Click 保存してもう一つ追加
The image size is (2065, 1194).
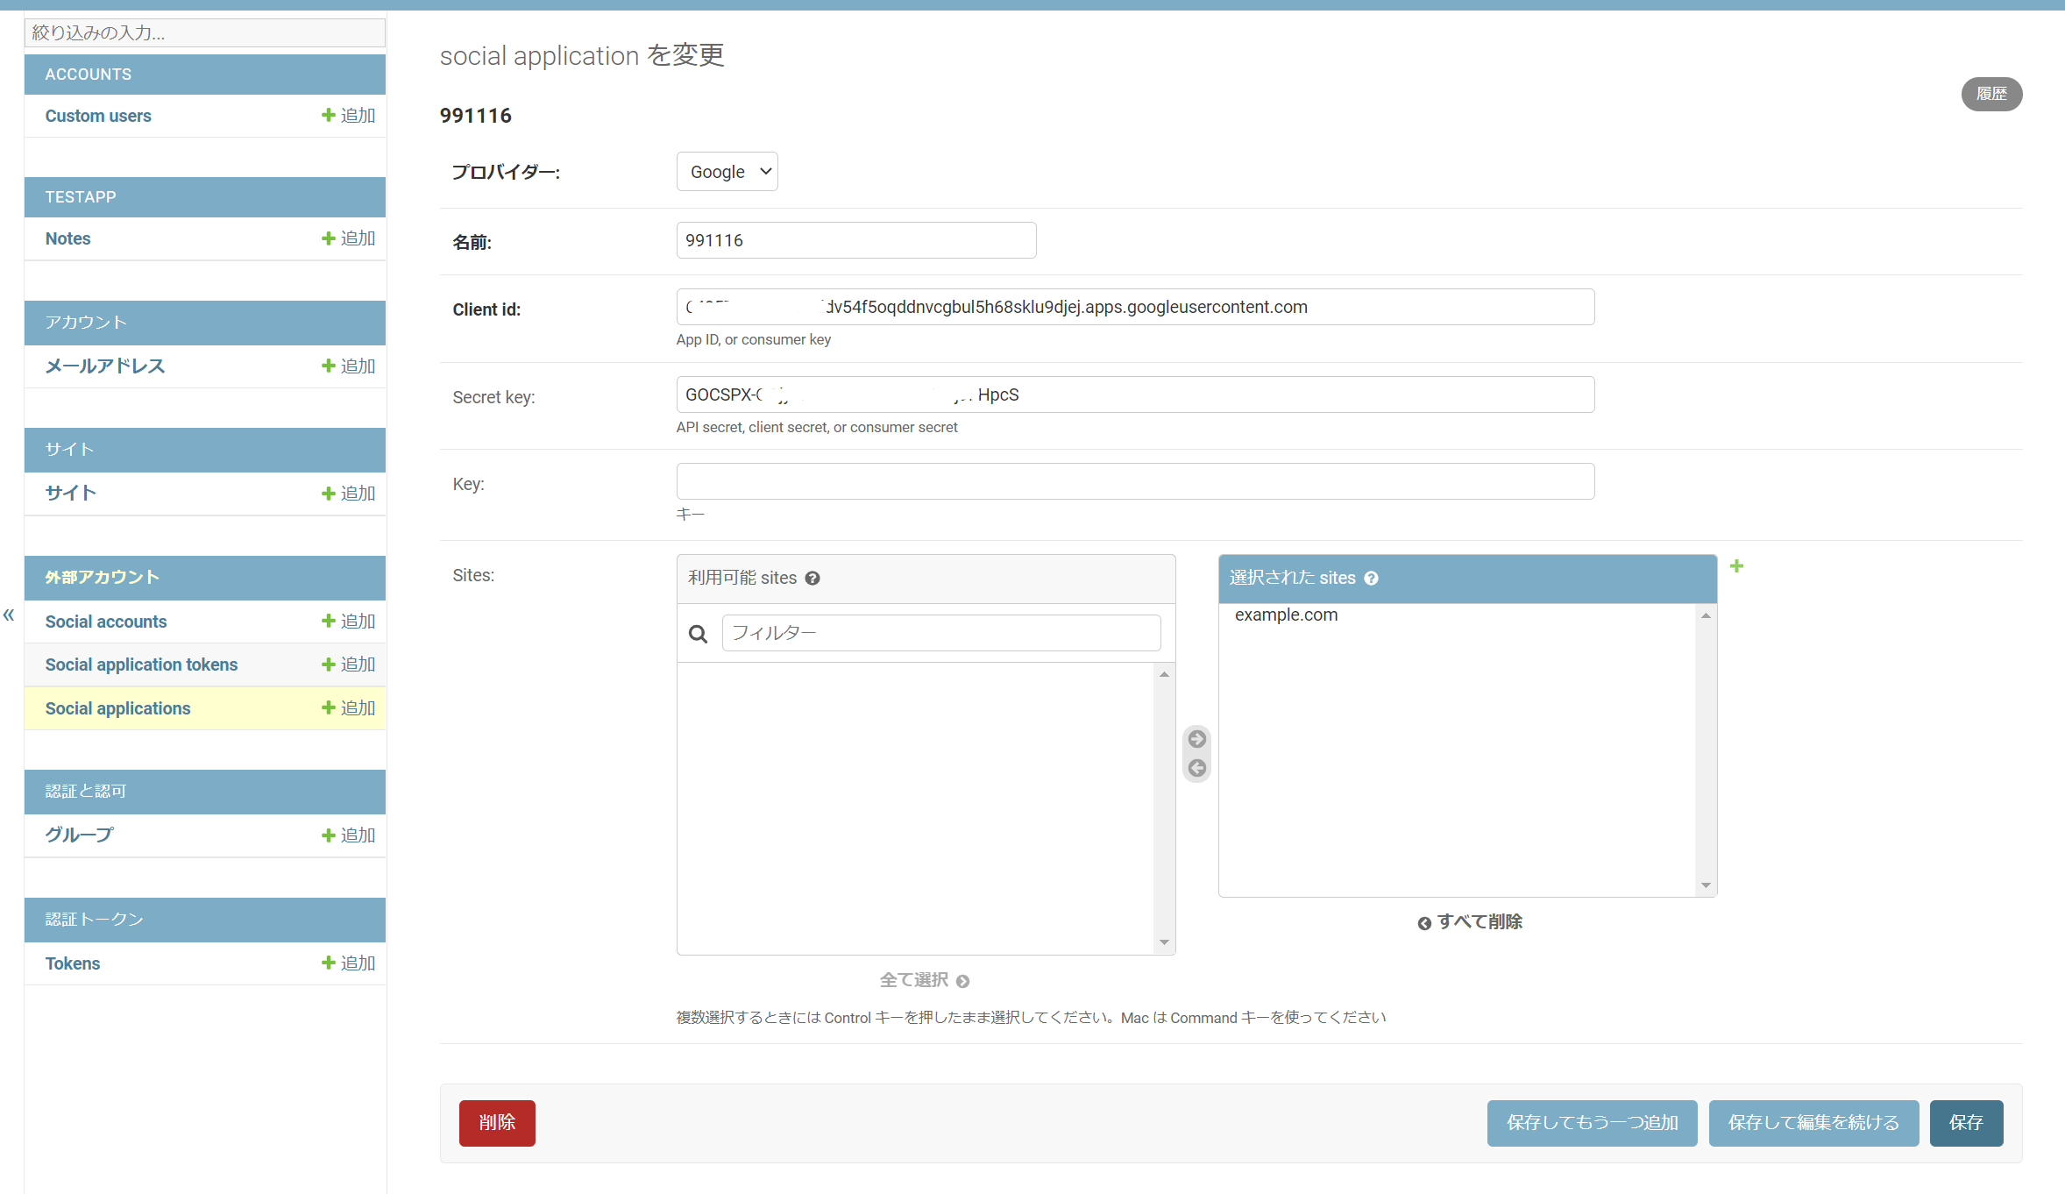(x=1591, y=1123)
